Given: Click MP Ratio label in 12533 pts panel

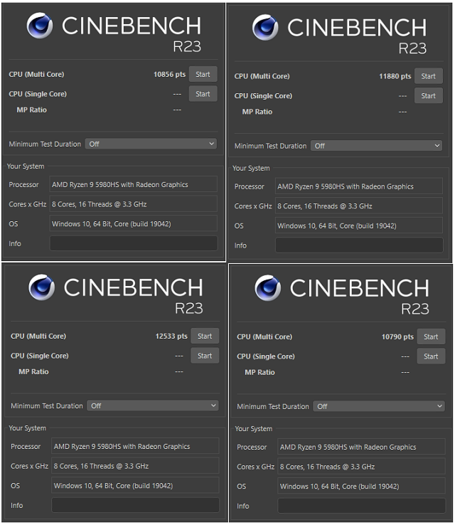Looking at the screenshot, I should (33, 371).
